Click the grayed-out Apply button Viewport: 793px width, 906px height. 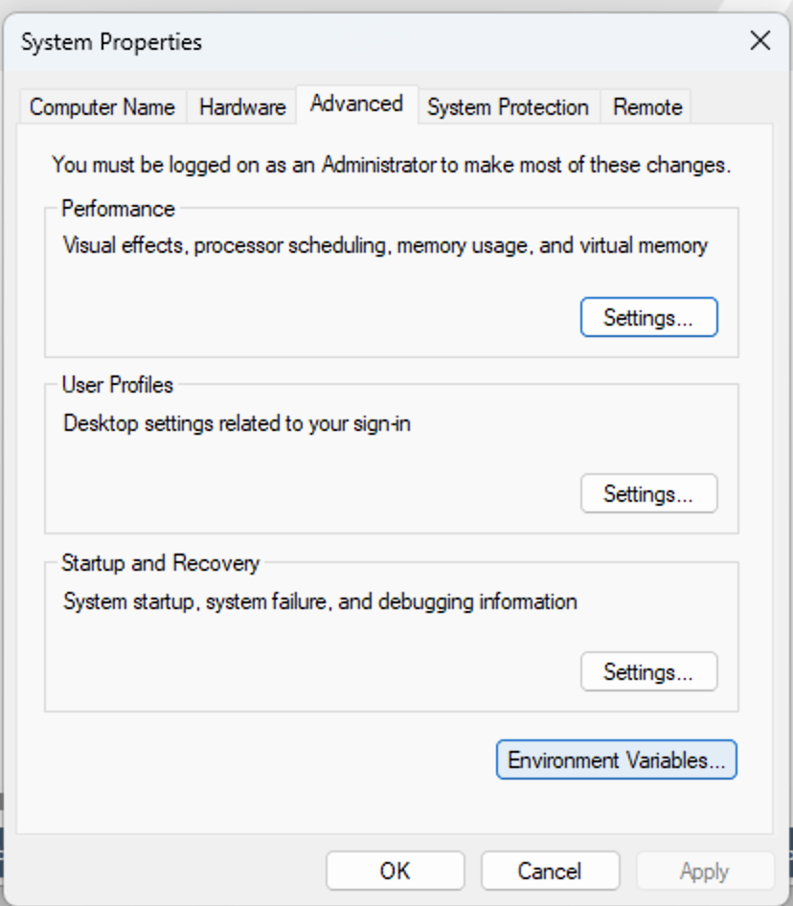click(705, 871)
